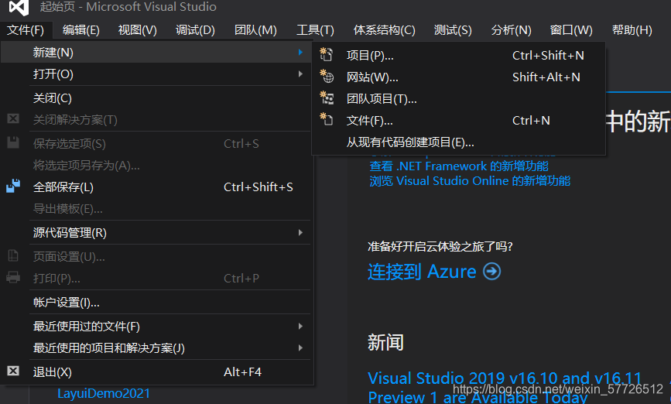Click the circled arrow next to Azure
The image size is (671, 404).
tap(491, 272)
